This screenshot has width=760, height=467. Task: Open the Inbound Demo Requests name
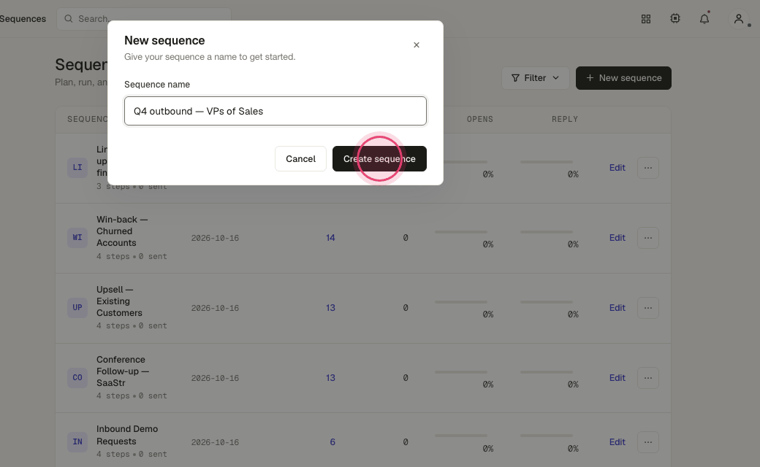[x=127, y=435]
